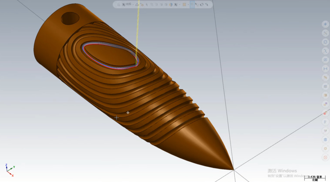The image size is (330, 182).
Task: Click the orange gear ring icon
Action: click(x=325, y=149)
